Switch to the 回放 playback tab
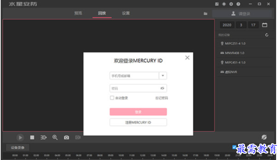 coord(102,13)
